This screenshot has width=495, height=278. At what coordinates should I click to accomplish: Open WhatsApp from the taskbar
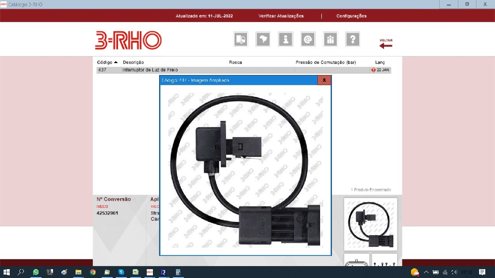(36, 272)
